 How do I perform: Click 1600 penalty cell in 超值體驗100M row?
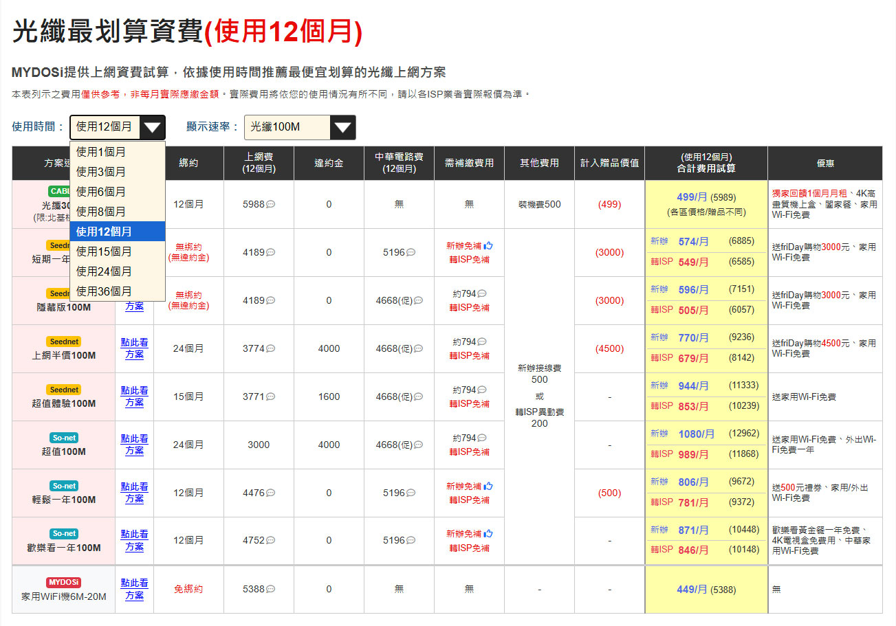pos(329,397)
